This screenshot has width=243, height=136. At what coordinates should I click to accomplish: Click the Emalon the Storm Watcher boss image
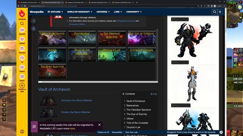48,113
